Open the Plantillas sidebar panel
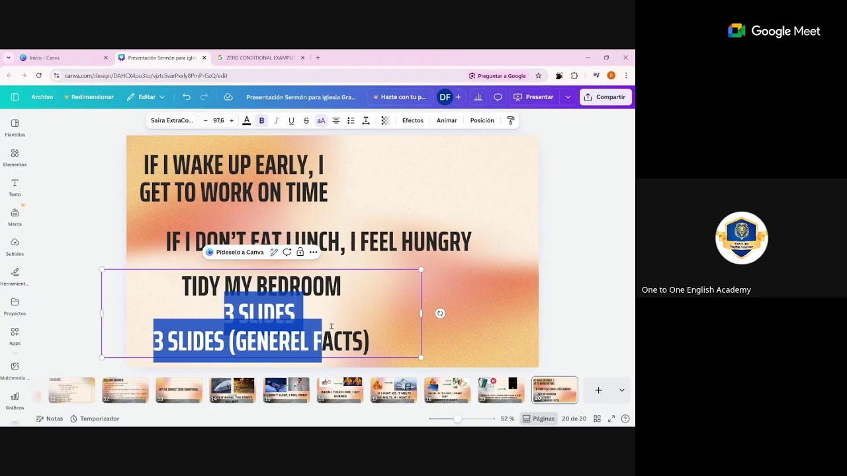Screen dimensions: 847x476 (15, 128)
